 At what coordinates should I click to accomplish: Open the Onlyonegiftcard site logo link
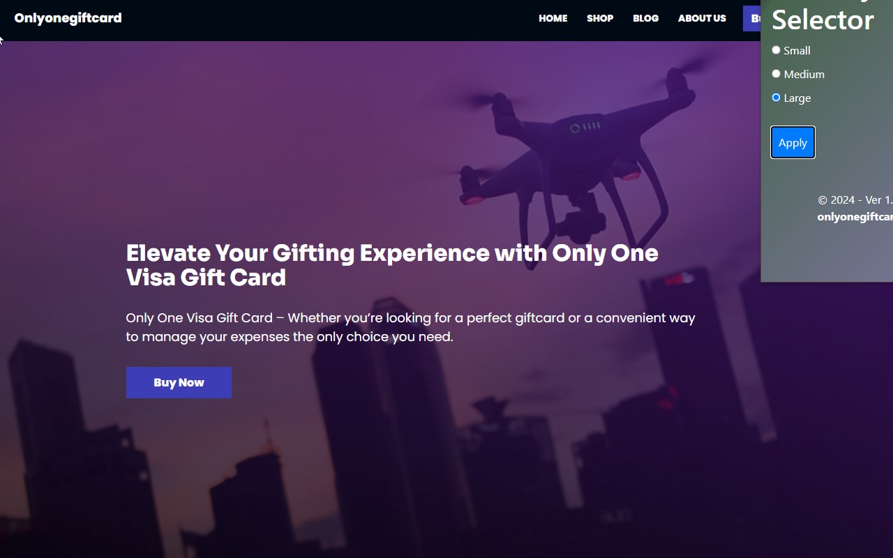tap(68, 18)
